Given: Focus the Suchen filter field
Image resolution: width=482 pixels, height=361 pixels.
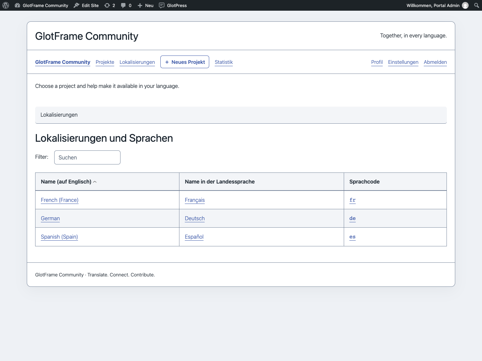Looking at the screenshot, I should [x=87, y=157].
